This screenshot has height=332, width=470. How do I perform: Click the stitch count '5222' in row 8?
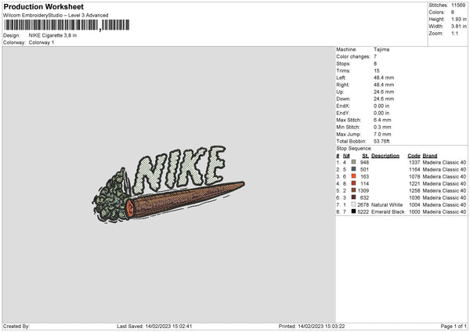pos(363,212)
